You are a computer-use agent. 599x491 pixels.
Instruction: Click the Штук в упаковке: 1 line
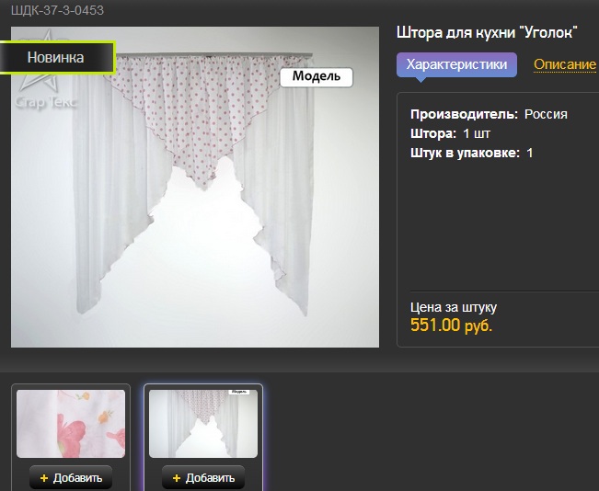(x=471, y=153)
